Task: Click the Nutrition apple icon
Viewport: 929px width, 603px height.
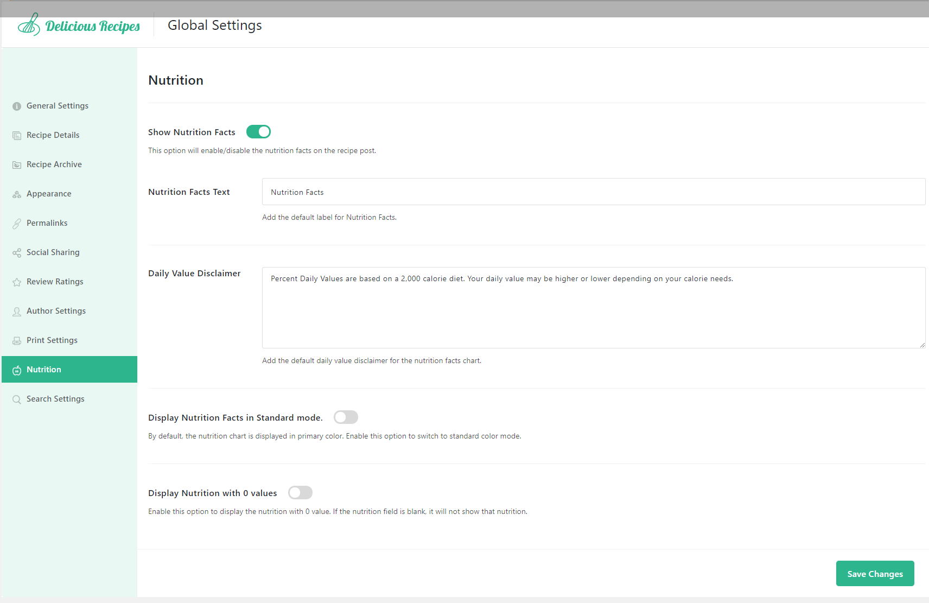Action: tap(17, 369)
